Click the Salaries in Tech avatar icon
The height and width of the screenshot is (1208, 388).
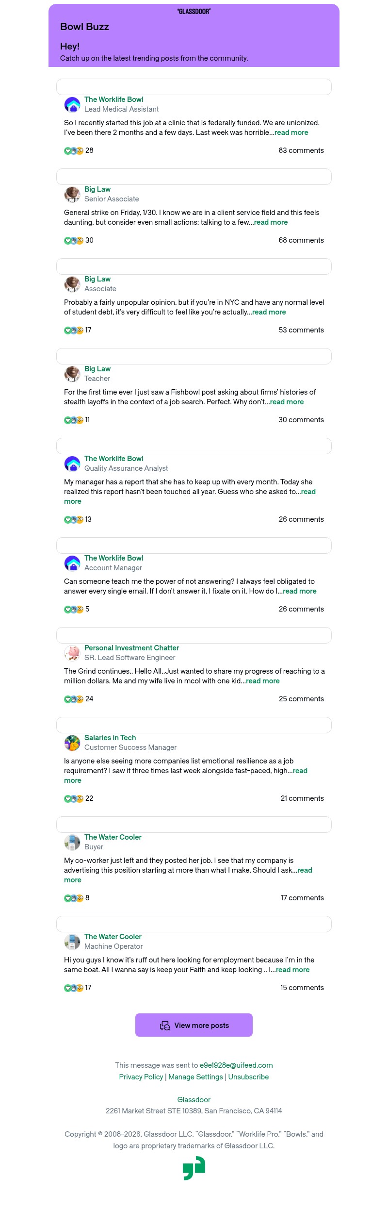tap(72, 742)
